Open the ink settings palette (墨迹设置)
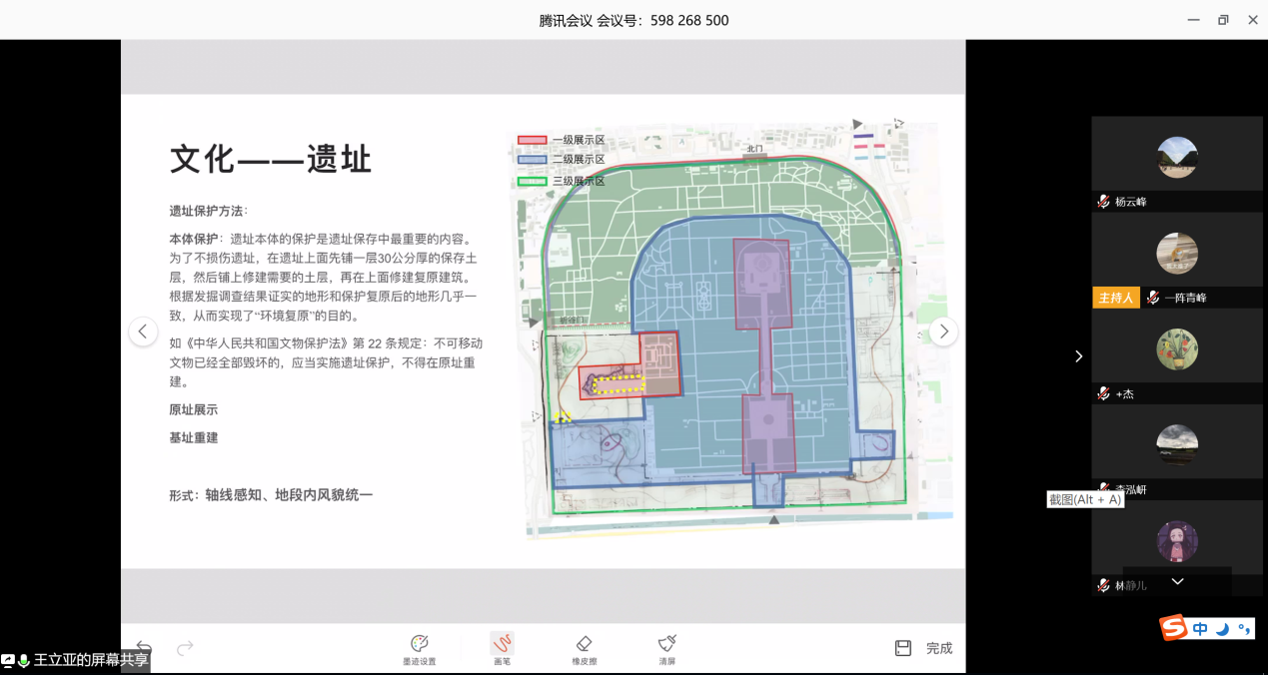 coord(419,647)
